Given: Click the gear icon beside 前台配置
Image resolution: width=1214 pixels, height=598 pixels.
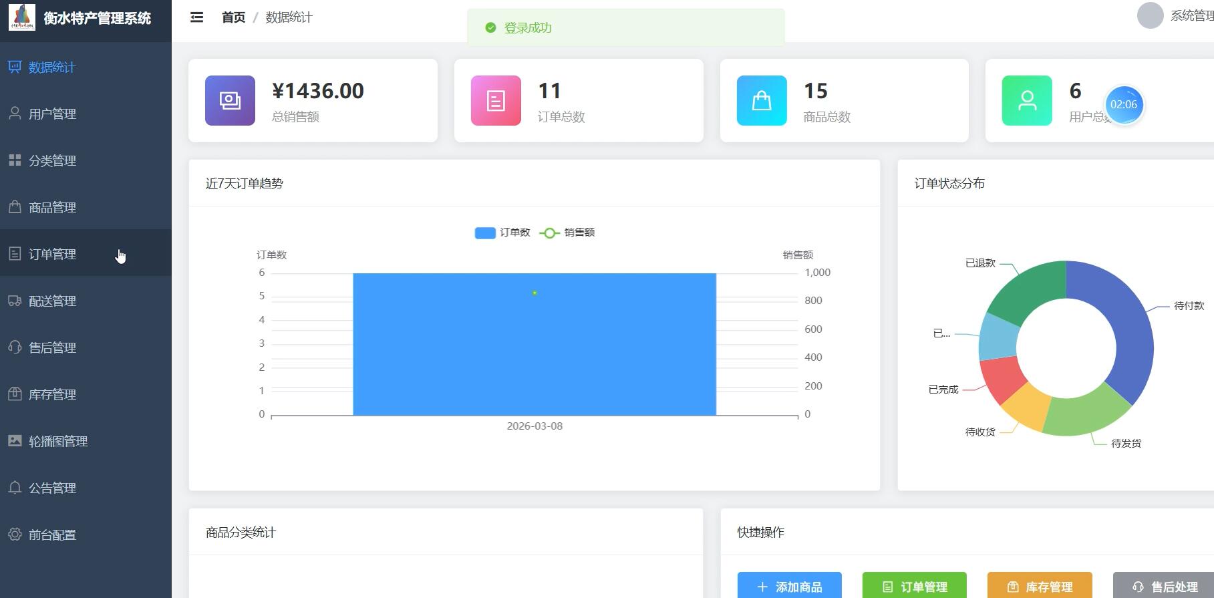Looking at the screenshot, I should [15, 535].
